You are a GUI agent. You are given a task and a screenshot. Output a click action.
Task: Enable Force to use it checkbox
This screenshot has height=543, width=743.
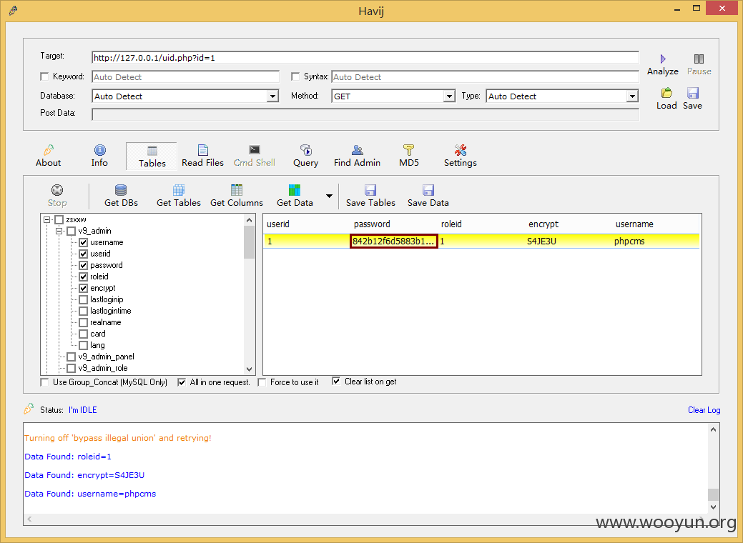click(262, 382)
